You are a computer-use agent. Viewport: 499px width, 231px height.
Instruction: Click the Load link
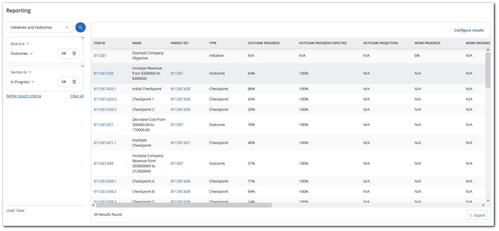[10, 210]
